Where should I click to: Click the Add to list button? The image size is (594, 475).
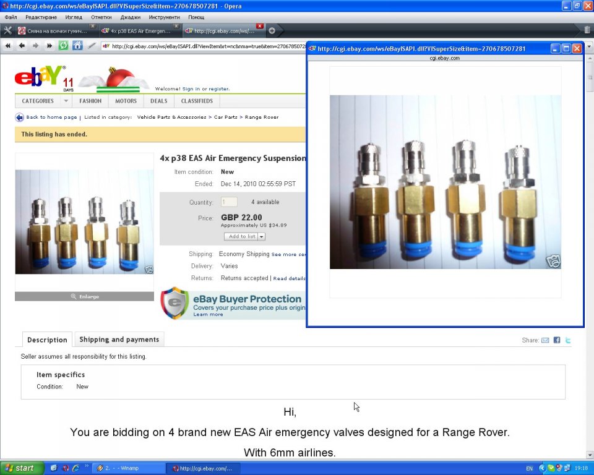click(242, 237)
